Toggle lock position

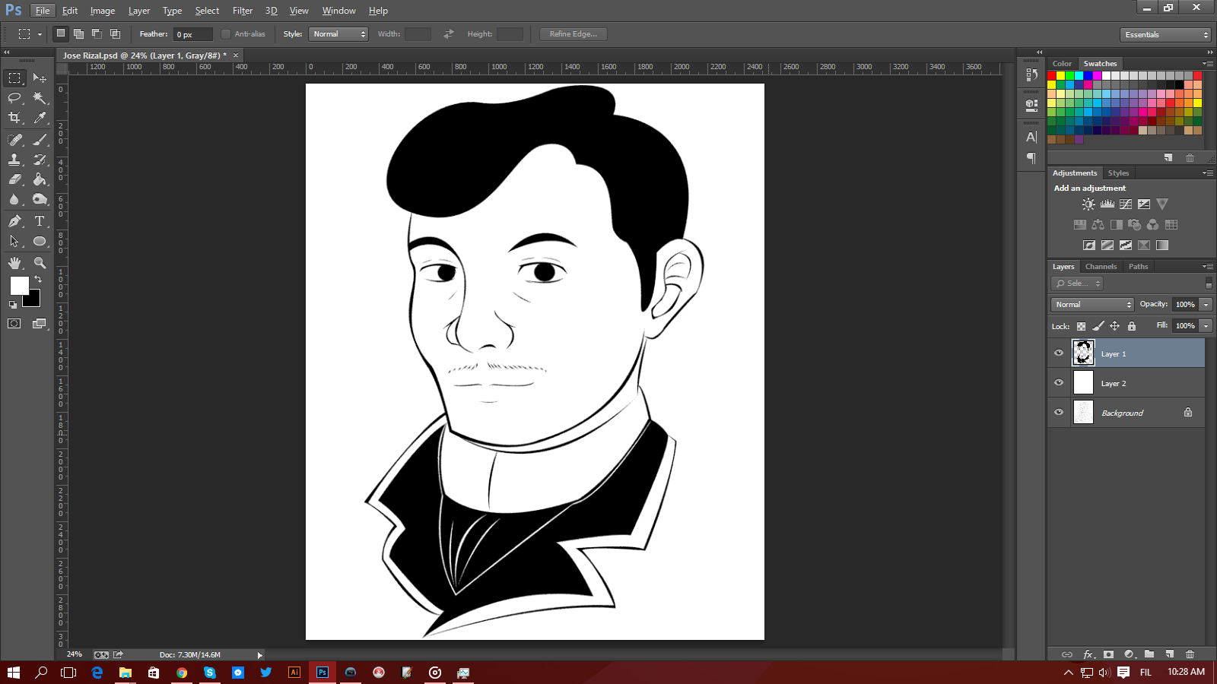[1114, 326]
